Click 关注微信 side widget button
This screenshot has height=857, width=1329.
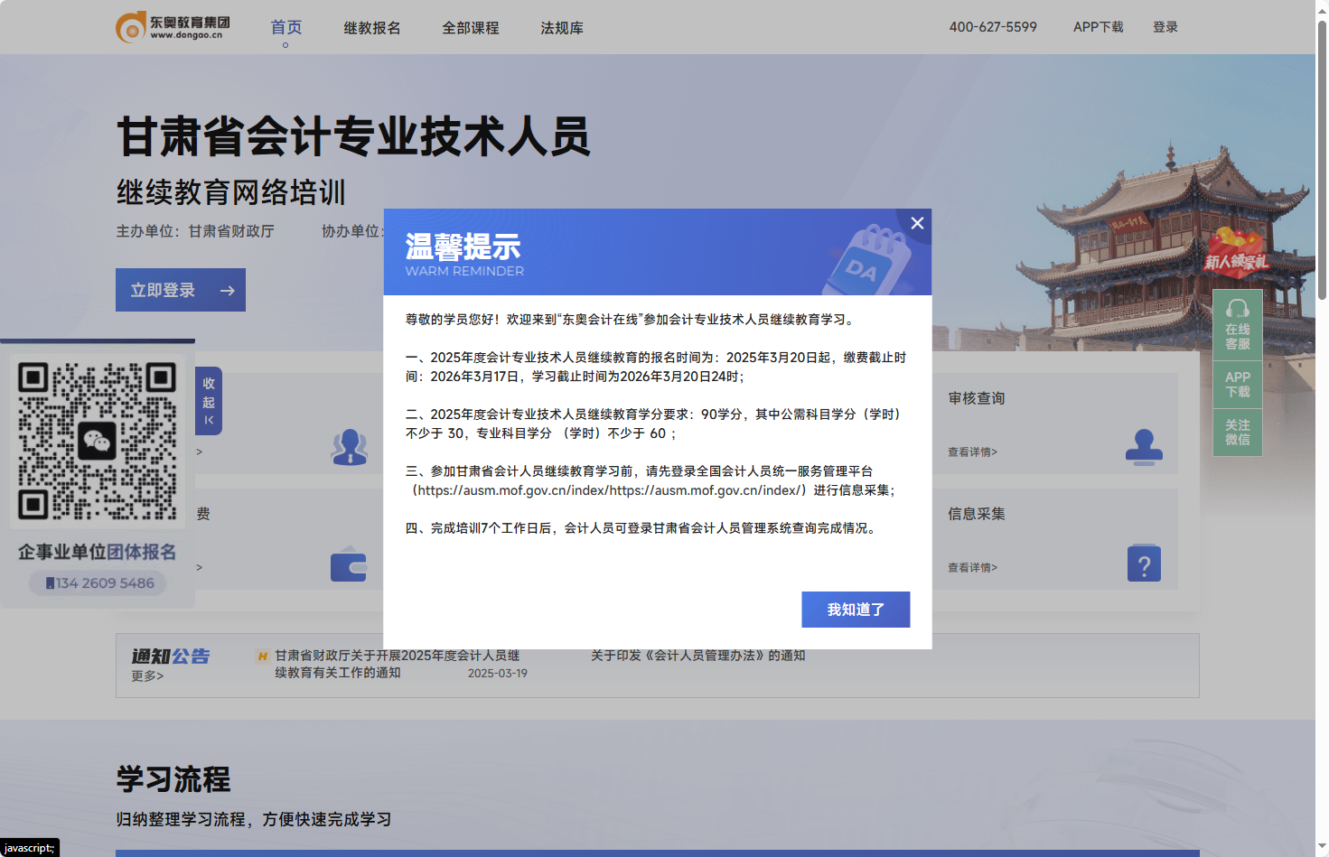point(1238,432)
